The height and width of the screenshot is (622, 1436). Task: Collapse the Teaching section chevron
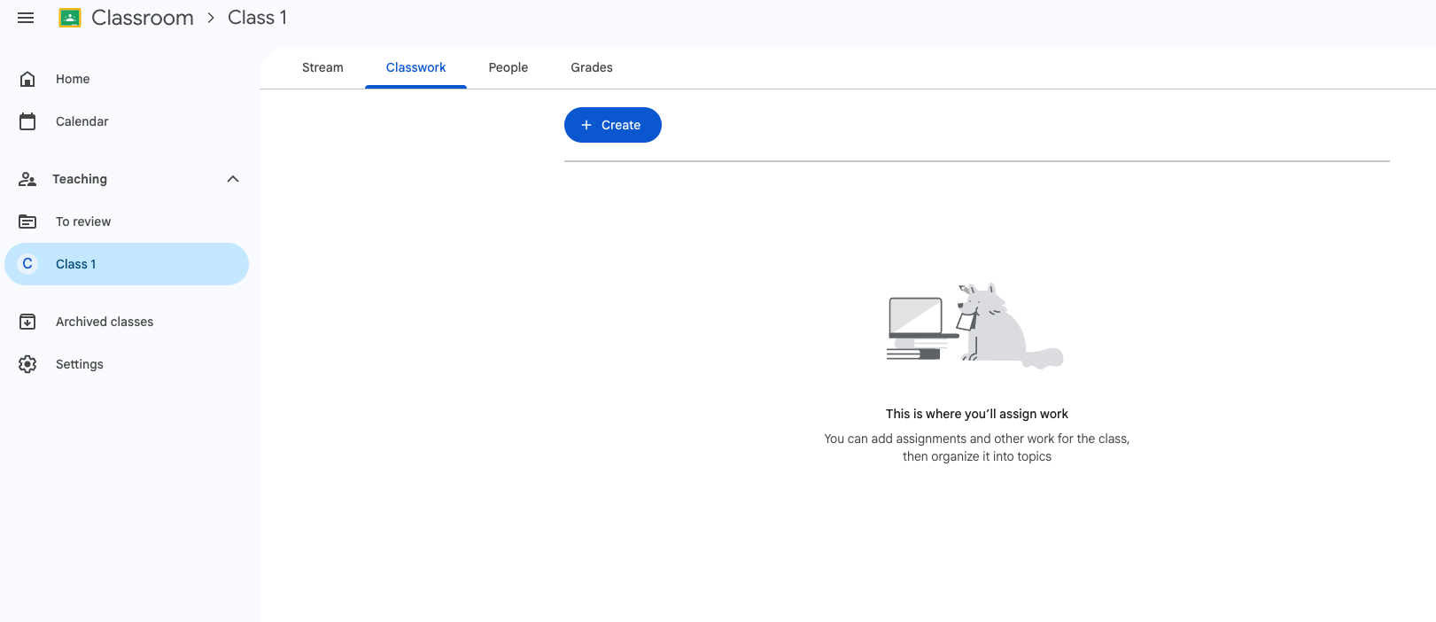(x=233, y=179)
